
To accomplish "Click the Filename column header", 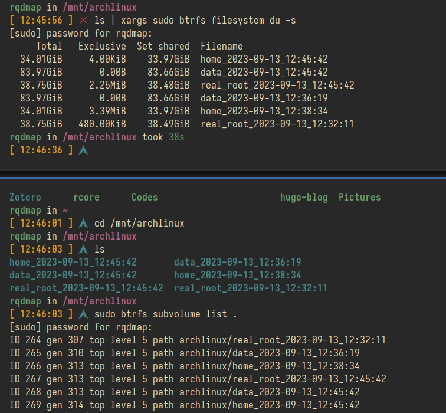I will (x=221, y=47).
